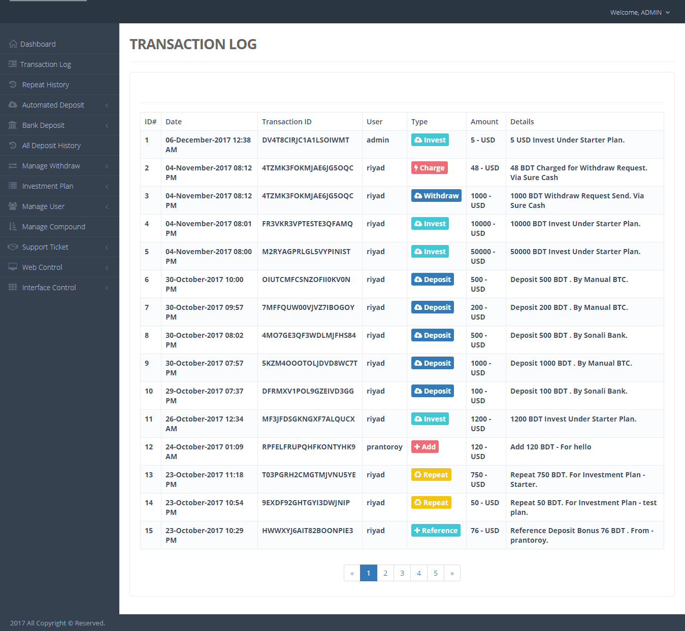Viewport: 685px width, 631px height.
Task: Click the red Charge type badge
Action: (x=429, y=168)
